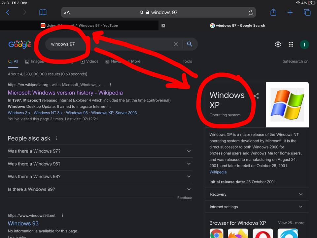Click the 'About 4,320,000,000 results' text
The height and width of the screenshot is (238, 317).
coord(48,74)
